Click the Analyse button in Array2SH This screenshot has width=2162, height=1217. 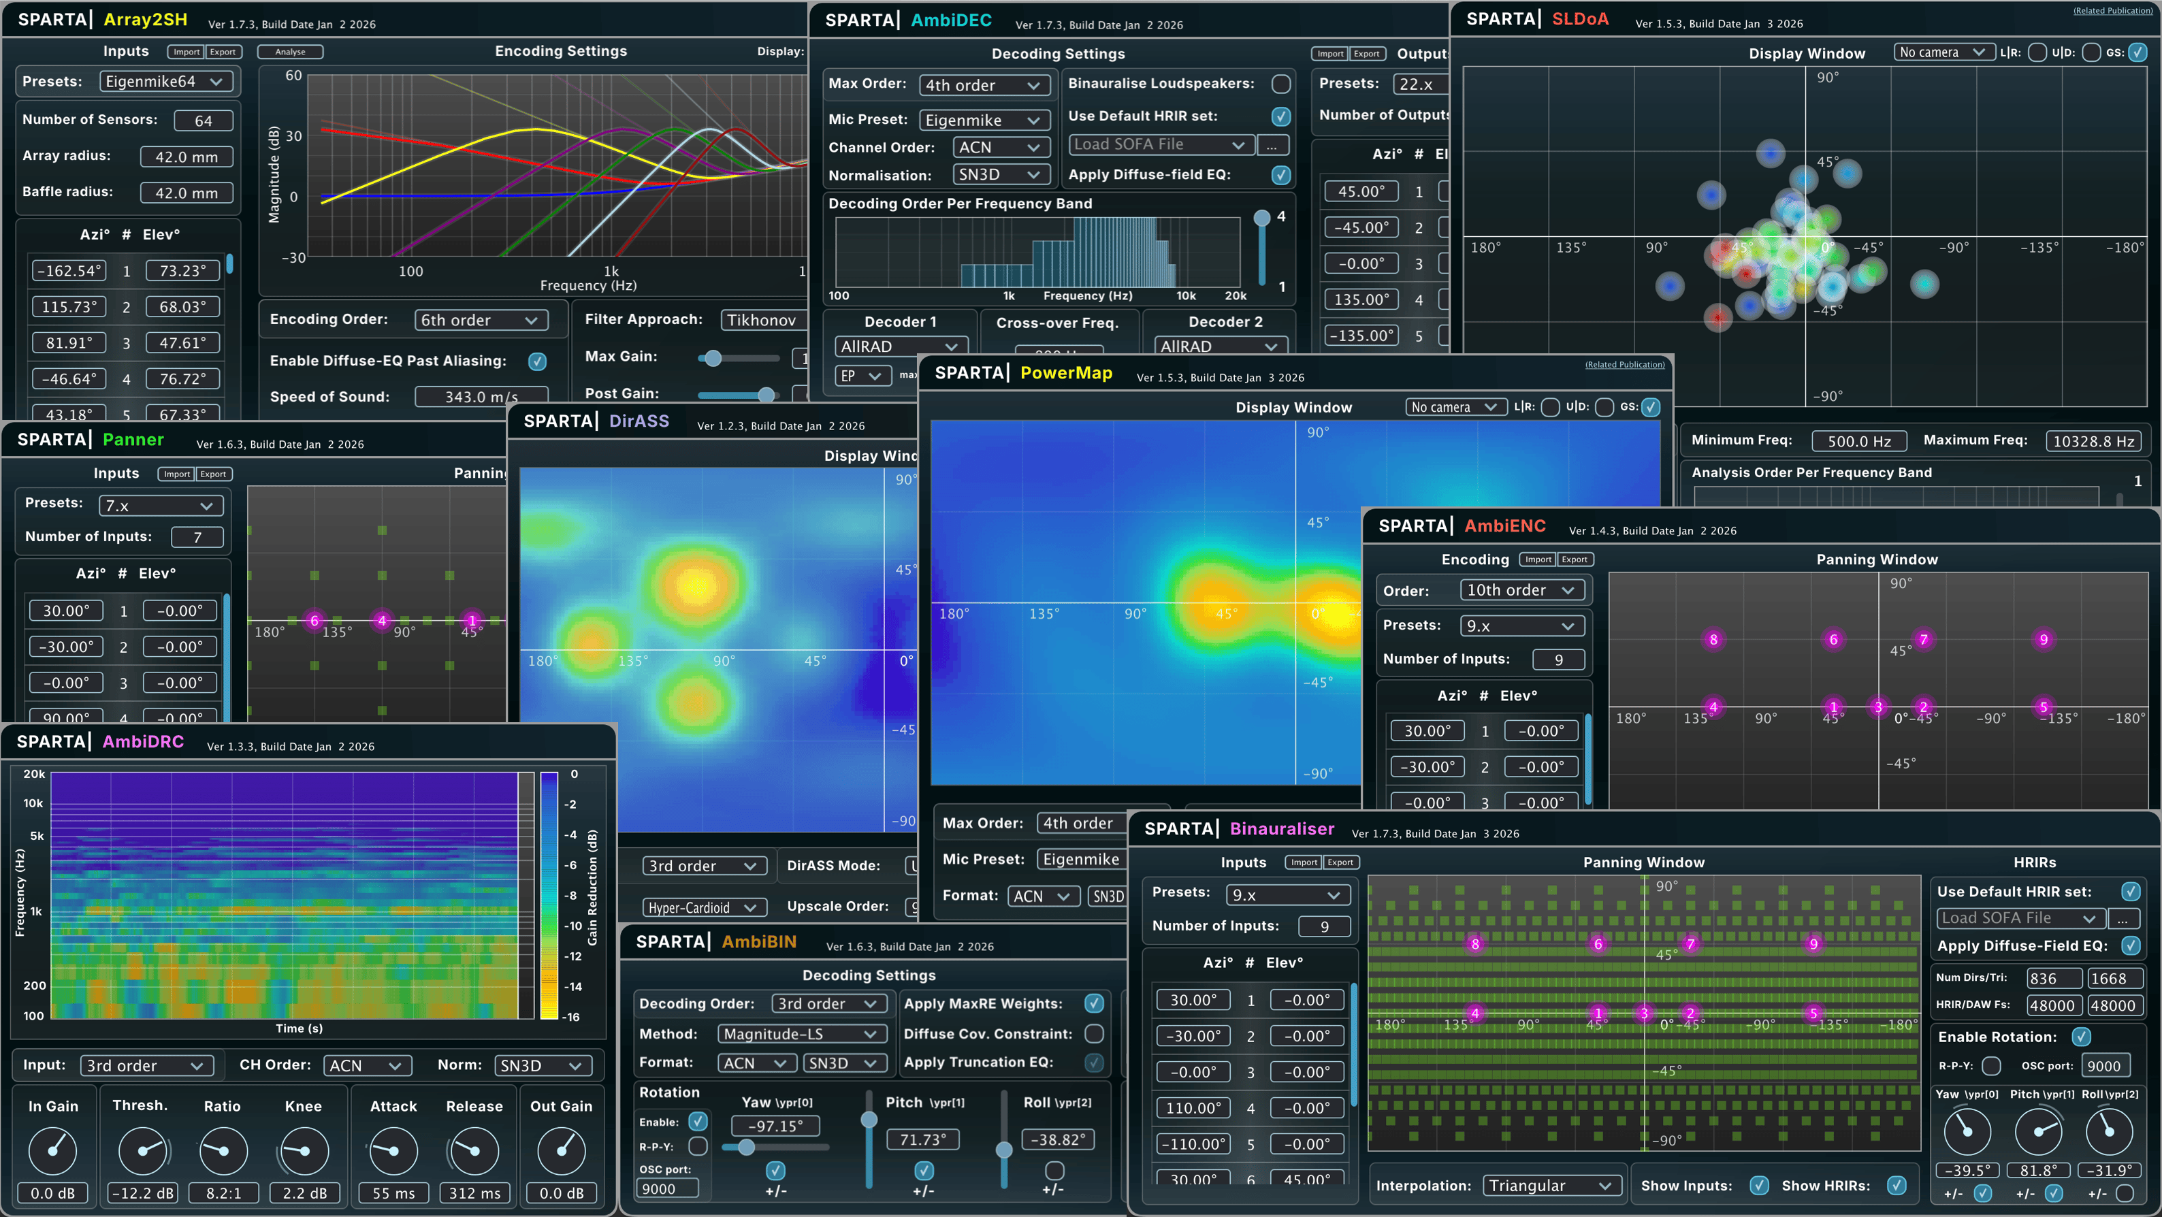coord(291,52)
